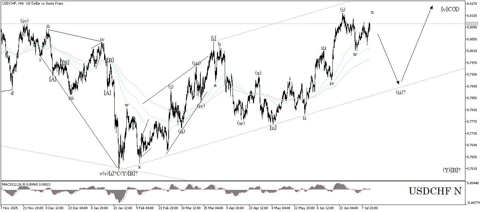The height and width of the screenshot is (212, 482).
Task: Select the '8 May 04:00' time label
Action: [281, 208]
